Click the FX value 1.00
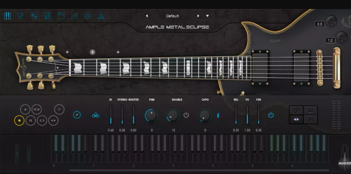 click(x=247, y=130)
